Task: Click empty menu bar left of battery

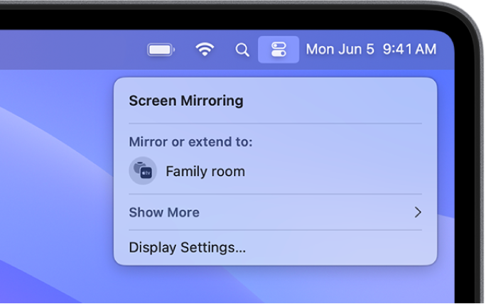Action: click(x=71, y=50)
